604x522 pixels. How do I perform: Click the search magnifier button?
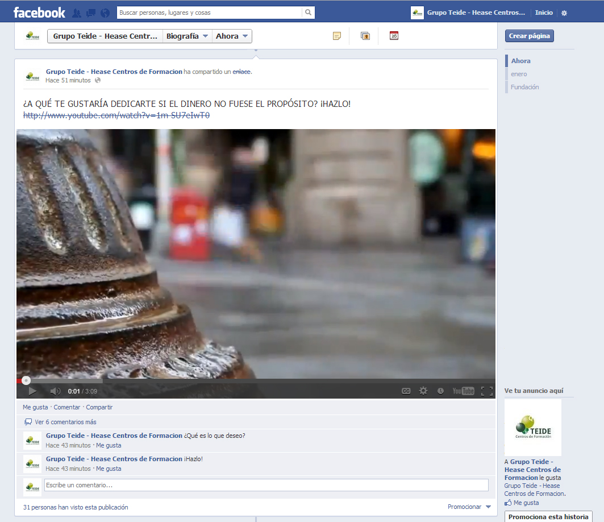click(x=308, y=12)
